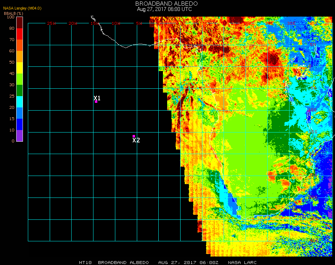Choose the light green 30-40% legend swatch

(20, 79)
